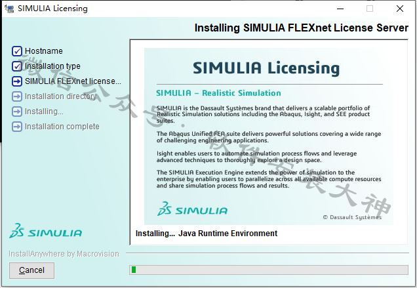417x288 pixels.
Task: Click the Installation complete arrow icon
Action: (x=17, y=127)
